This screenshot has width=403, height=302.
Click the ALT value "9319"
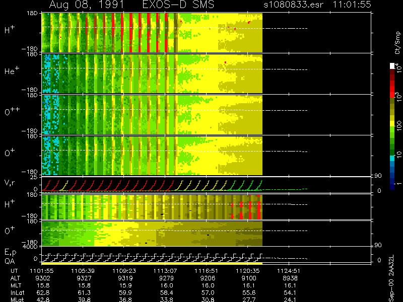(x=125, y=278)
